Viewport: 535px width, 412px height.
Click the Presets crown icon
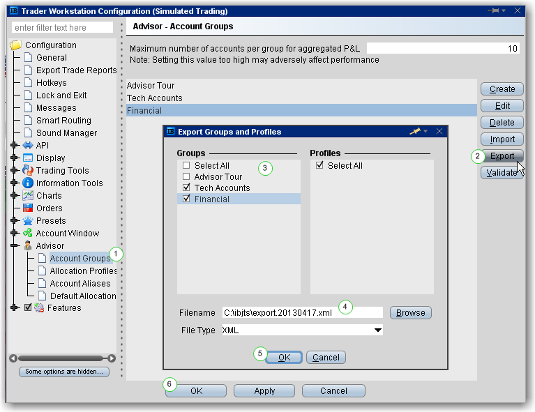[x=28, y=221]
